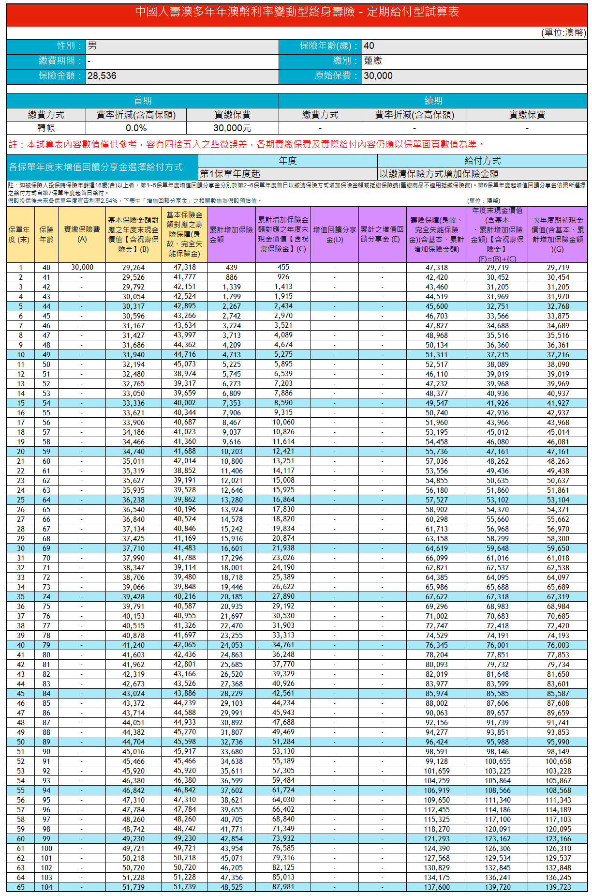592x896 pixels.
Task: Select the 繳別 value '躉繳'
Action: coord(474,61)
